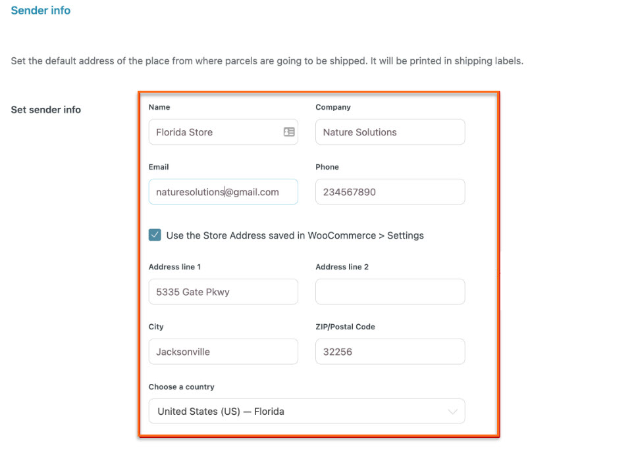The width and height of the screenshot is (638, 449).
Task: Click the ZIP/Postal Code field
Action: coord(390,352)
